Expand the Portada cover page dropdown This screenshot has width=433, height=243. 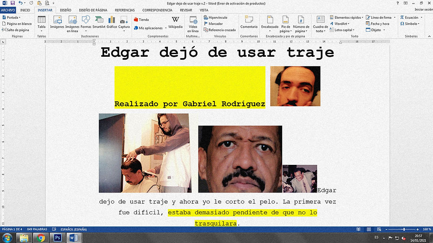click(11, 17)
